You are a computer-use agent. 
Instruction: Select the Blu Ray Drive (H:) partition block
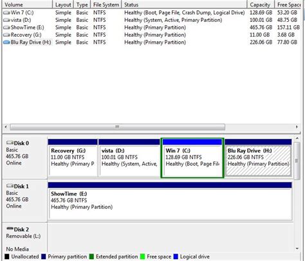258,158
